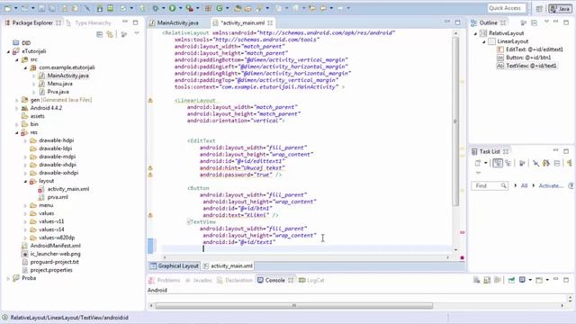Click the Task List help question-mark icon
The height and width of the screenshot is (324, 576).
click(571, 186)
